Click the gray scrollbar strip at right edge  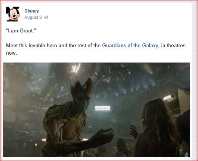click(x=196, y=81)
